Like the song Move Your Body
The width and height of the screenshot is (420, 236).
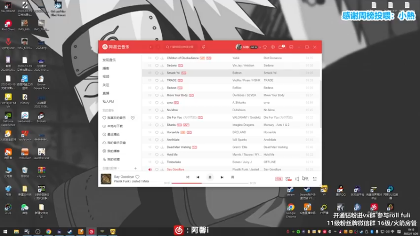(157, 95)
